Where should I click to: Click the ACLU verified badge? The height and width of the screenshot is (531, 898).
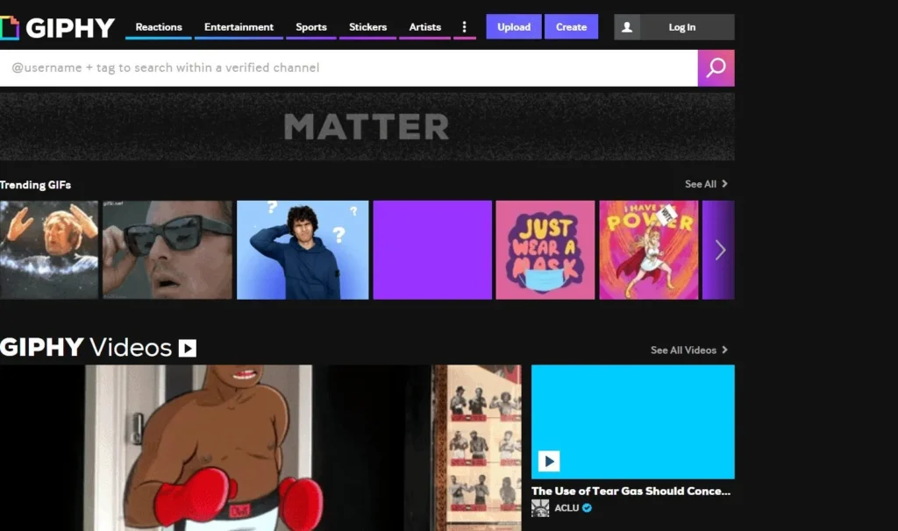[x=587, y=507]
